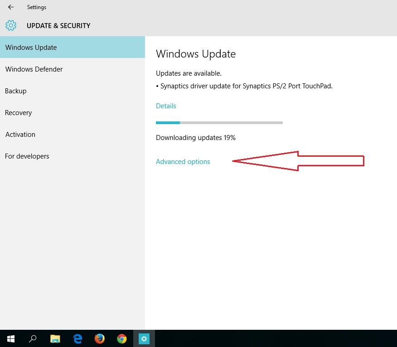
Task: Go to the Recovery section
Action: (x=19, y=113)
